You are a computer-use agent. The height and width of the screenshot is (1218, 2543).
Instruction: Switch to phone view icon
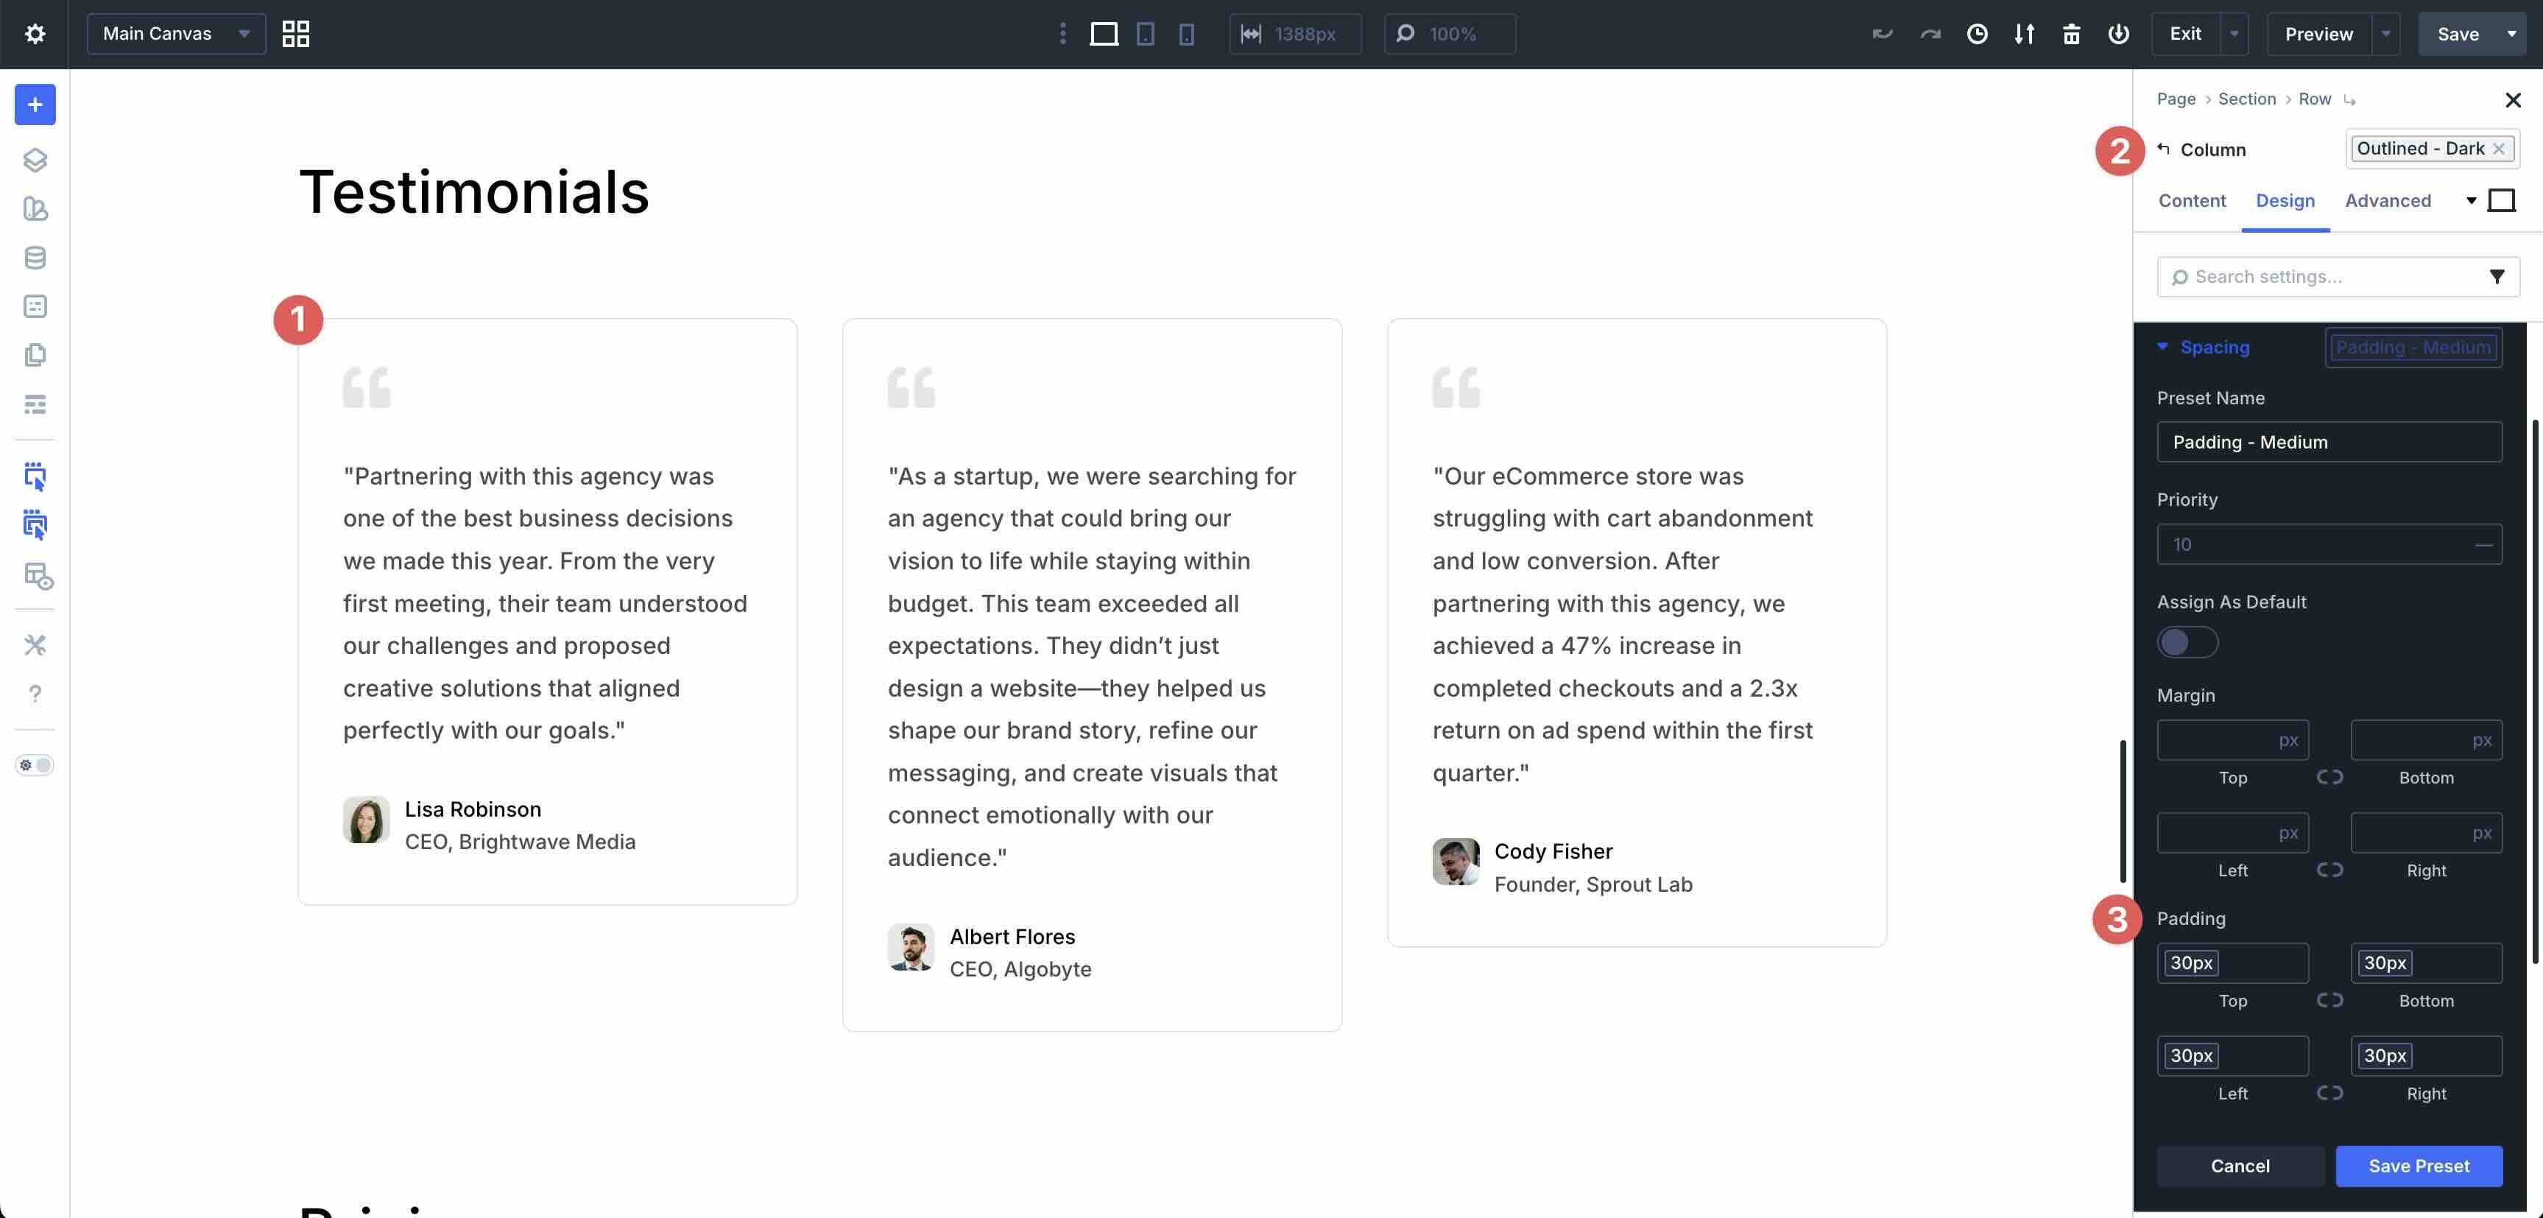point(1187,34)
